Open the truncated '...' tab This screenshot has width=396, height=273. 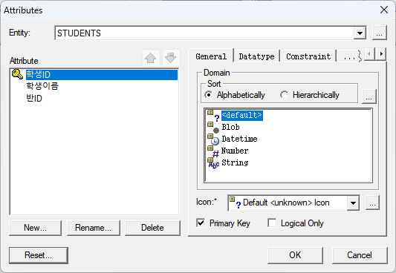(x=349, y=56)
